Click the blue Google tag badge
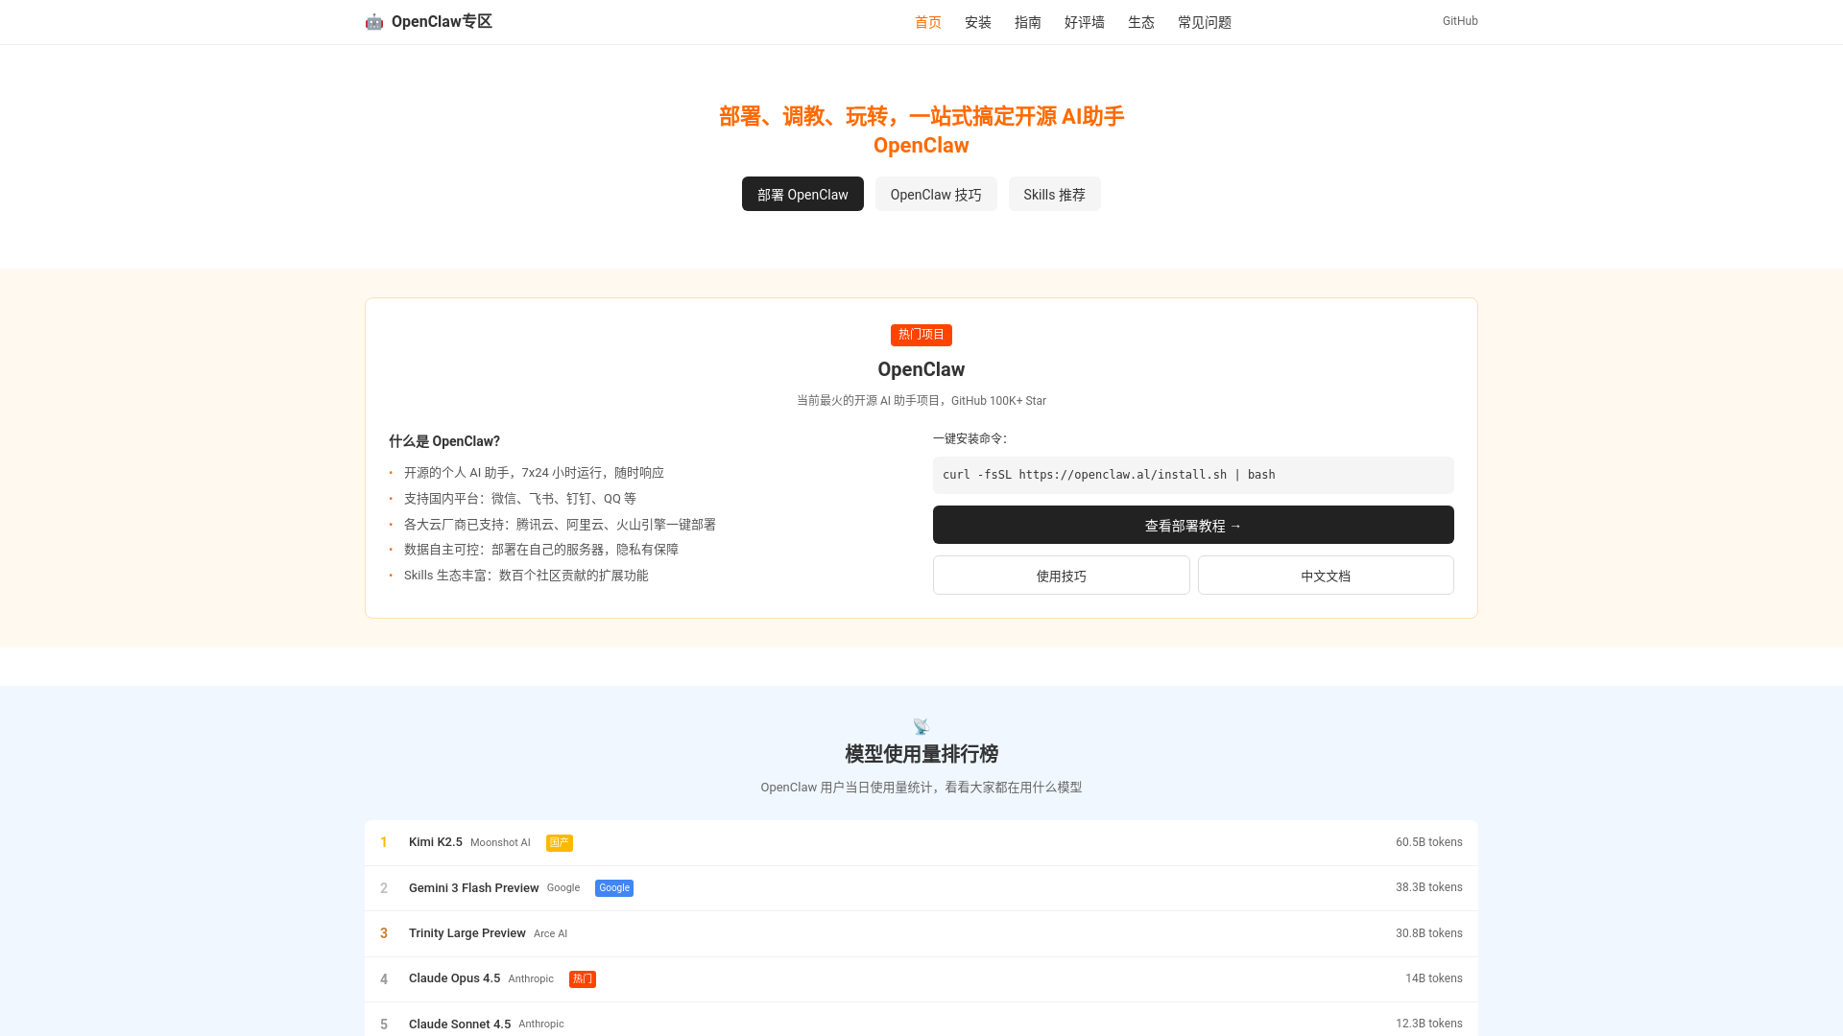 click(614, 888)
